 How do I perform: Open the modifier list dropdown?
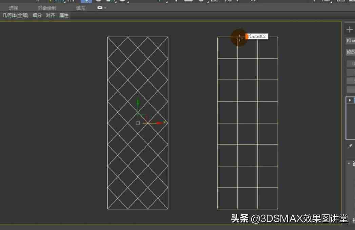coord(351,52)
